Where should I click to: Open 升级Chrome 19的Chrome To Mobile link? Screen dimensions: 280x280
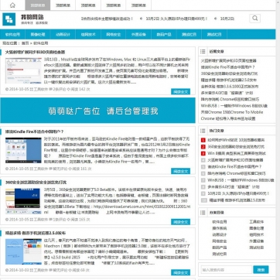click(x=232, y=112)
